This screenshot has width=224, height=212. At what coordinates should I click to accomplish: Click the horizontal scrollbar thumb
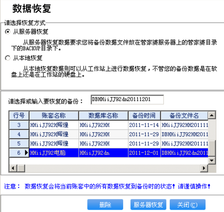(x=21, y=168)
